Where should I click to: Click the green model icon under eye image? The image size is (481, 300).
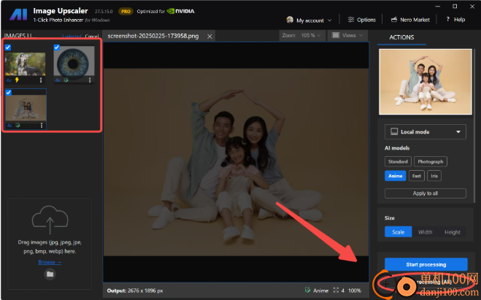coord(66,80)
